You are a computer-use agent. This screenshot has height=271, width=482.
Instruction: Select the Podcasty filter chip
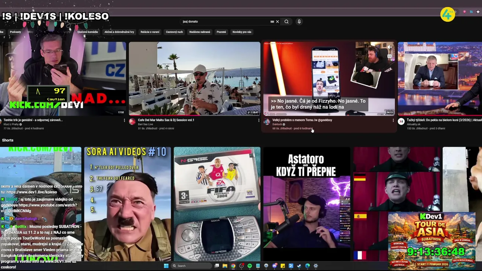15,32
